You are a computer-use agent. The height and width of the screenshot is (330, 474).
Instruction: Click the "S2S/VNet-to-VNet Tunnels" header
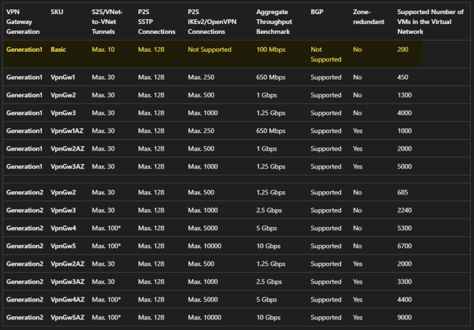pos(107,22)
